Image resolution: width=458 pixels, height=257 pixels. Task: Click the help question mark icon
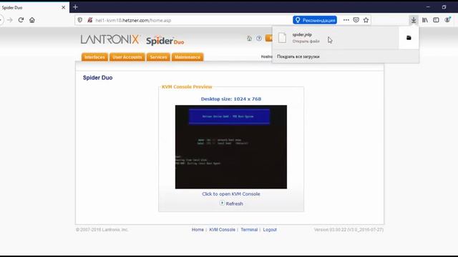[x=259, y=39]
